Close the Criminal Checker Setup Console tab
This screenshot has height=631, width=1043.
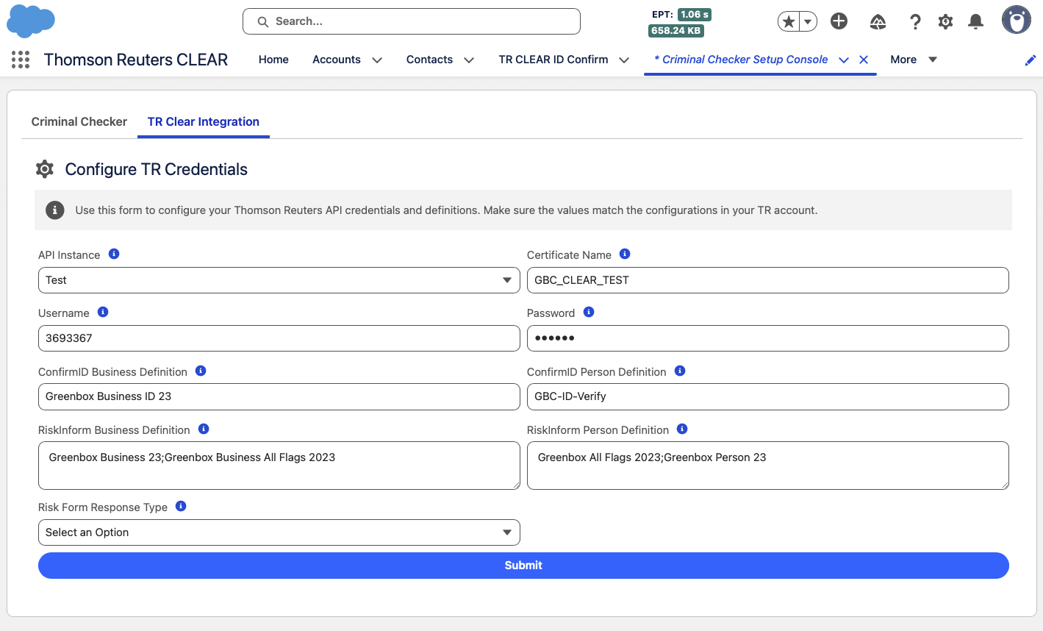[x=864, y=60]
